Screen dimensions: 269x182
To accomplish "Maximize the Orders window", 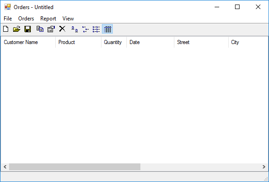I will point(237,7).
